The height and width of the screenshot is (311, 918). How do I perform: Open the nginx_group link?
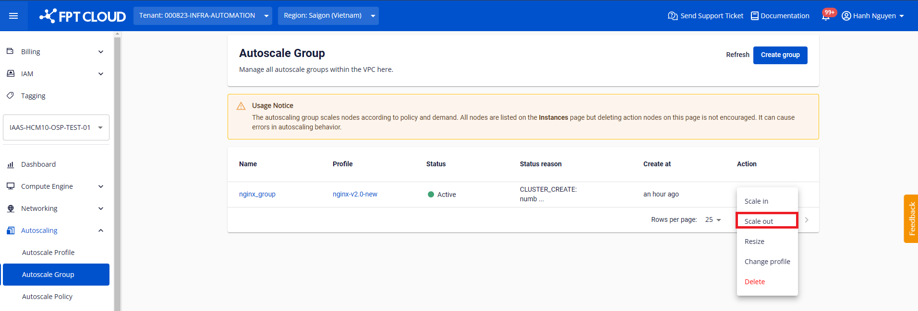click(257, 194)
